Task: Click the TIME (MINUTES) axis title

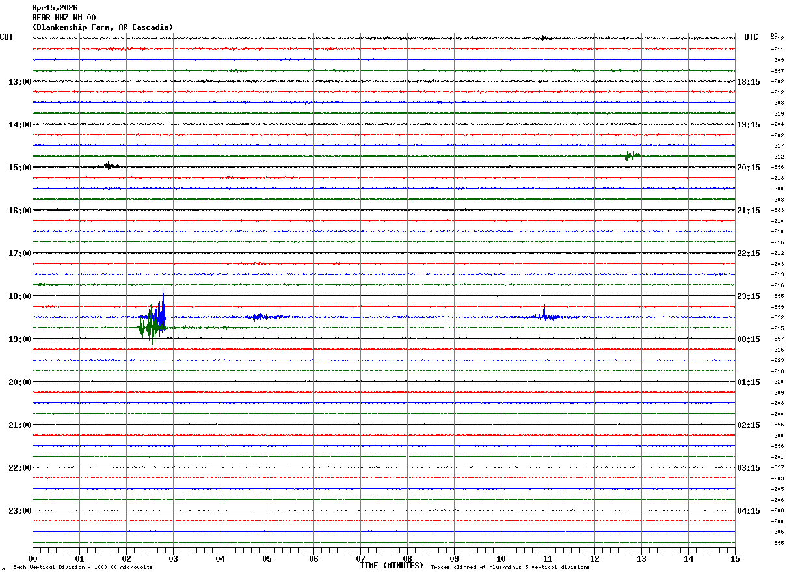Action: coord(392,566)
